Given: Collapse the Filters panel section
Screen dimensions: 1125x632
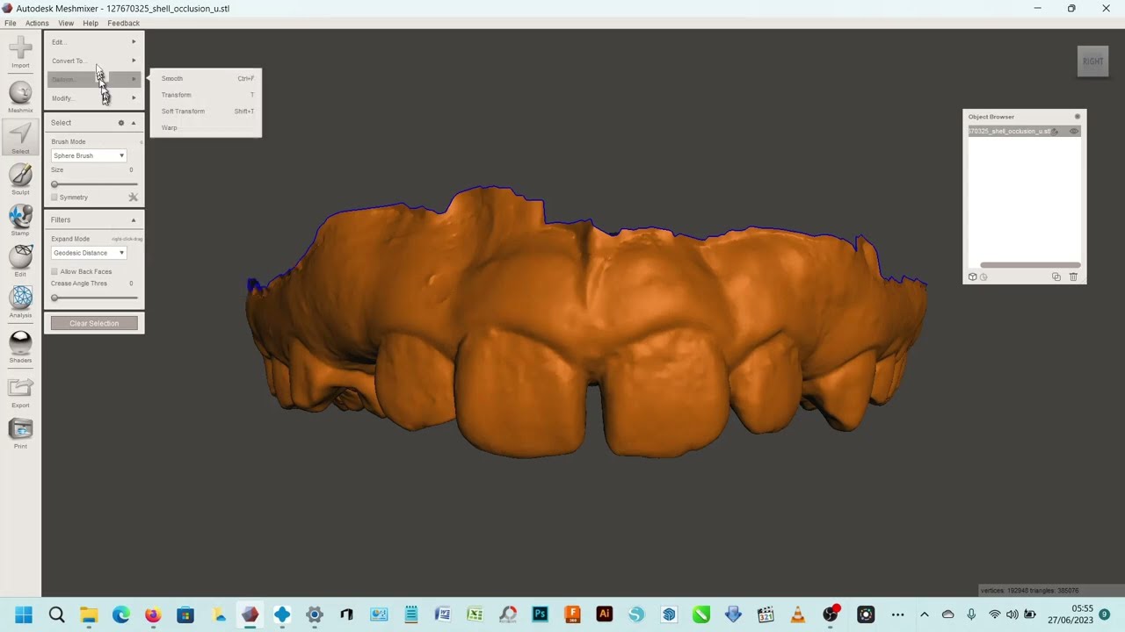Looking at the screenshot, I should point(134,220).
